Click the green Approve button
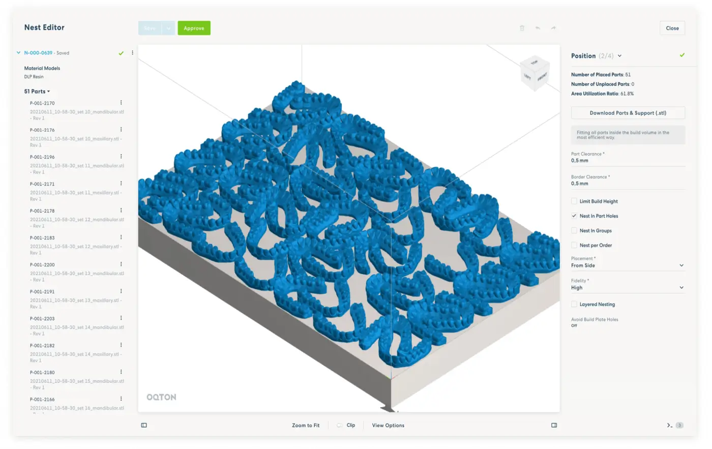 pos(194,28)
